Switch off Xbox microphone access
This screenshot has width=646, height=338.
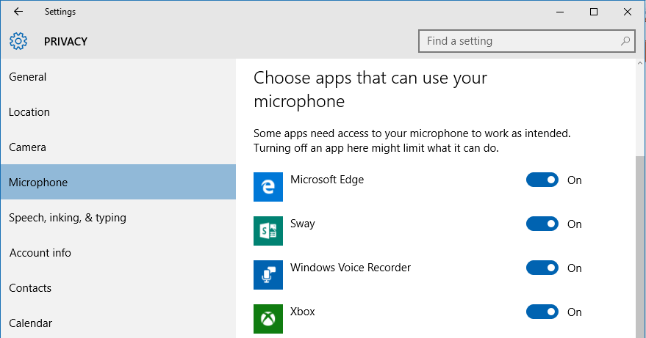(x=542, y=312)
